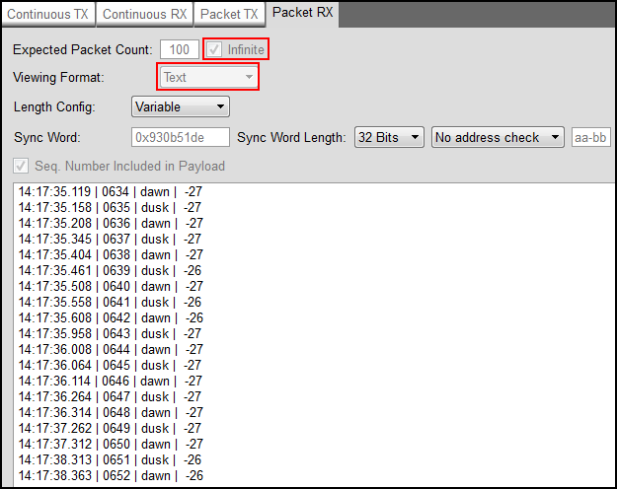Viewport: 617px width, 489px height.
Task: Open the Continuous RX tab
Action: (145, 15)
